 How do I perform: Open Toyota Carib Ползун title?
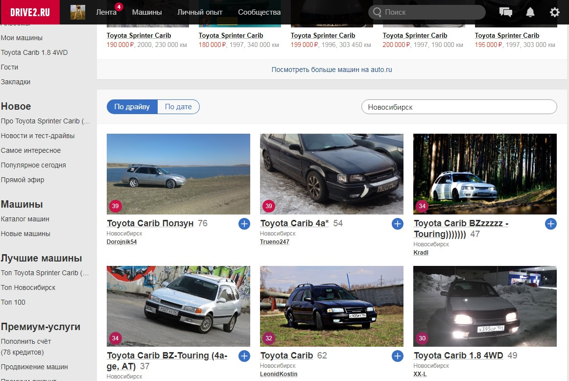tap(150, 223)
